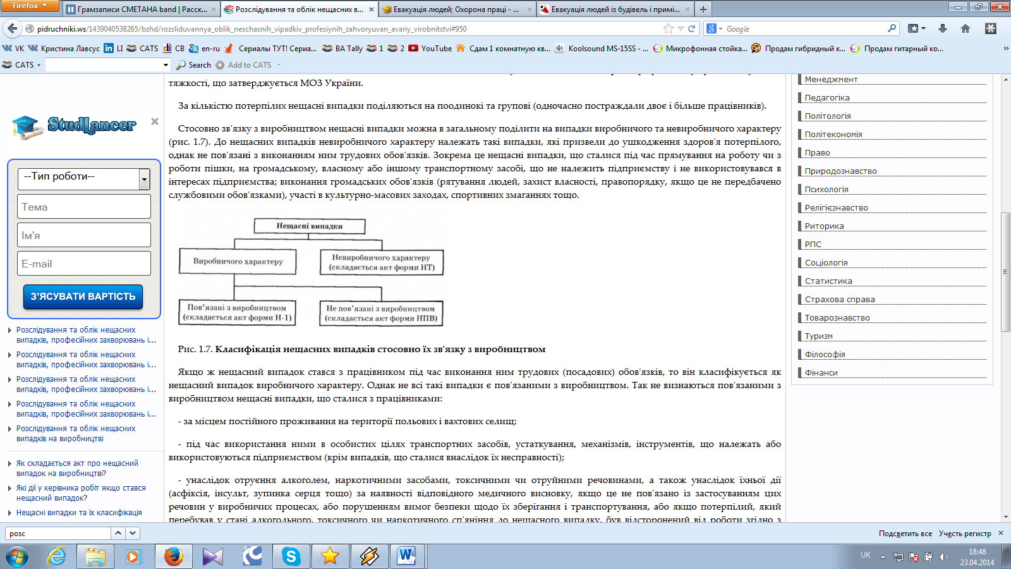1011x569 pixels.
Task: Open the Firefox menu button
Action: [x=30, y=6]
